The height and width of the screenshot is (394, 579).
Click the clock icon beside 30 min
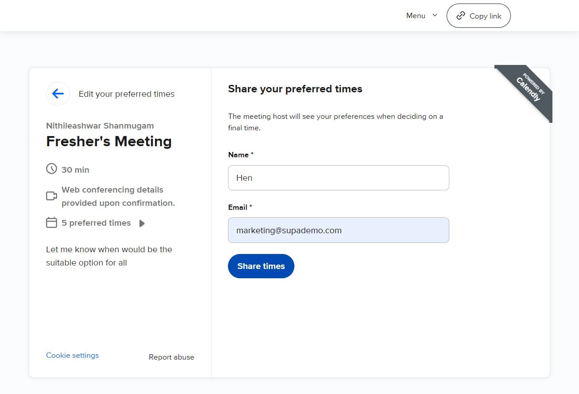52,169
